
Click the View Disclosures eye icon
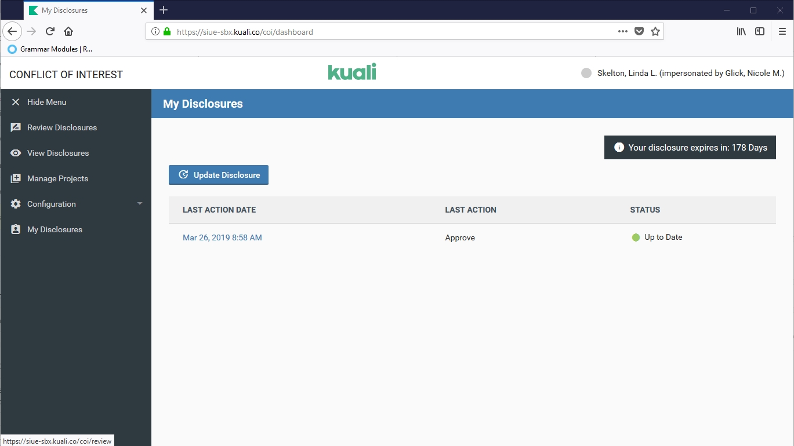pos(16,153)
